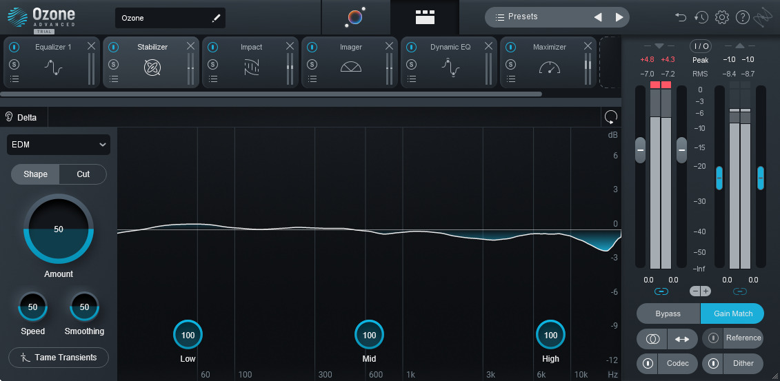
Task: Remove the Maximizer module
Action: coord(588,46)
